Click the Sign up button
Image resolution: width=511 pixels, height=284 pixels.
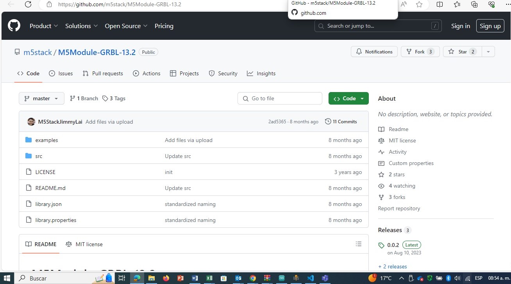(x=490, y=26)
